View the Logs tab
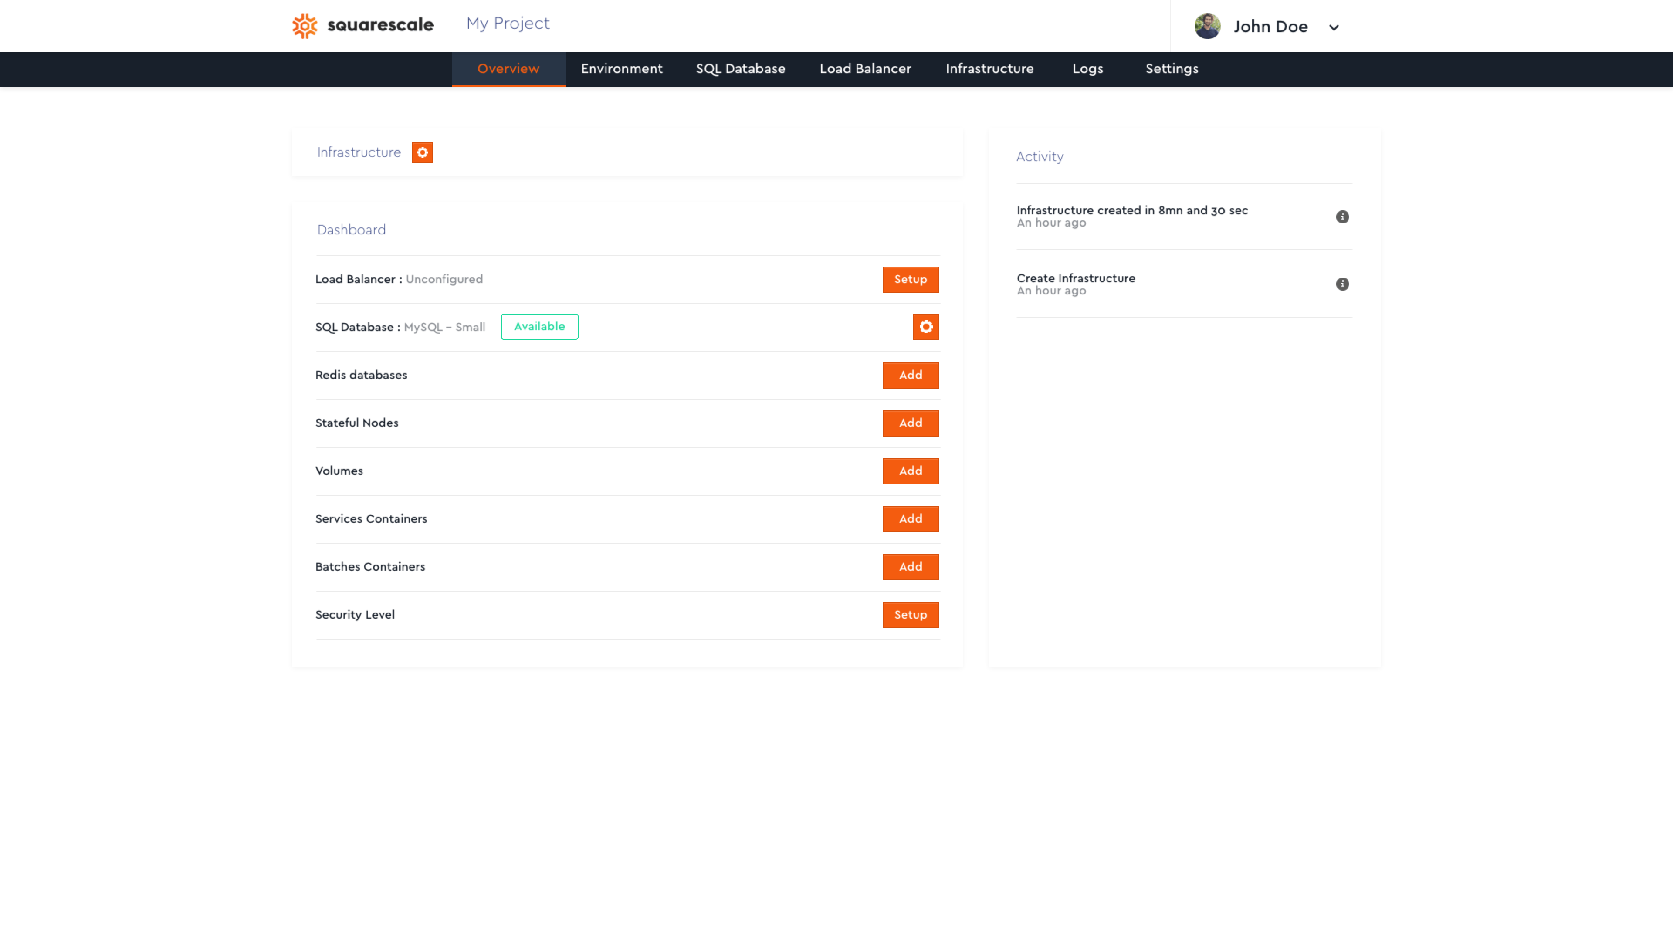Viewport: 1673px width, 941px height. [1087, 69]
